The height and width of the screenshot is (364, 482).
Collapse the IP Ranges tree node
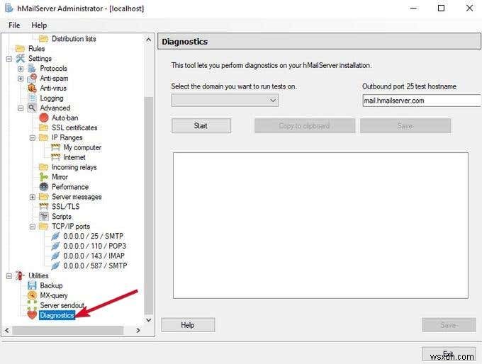click(33, 137)
